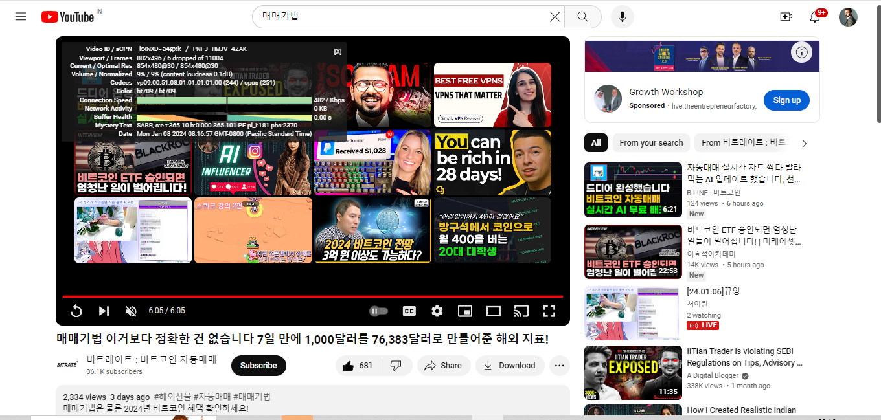Open channel name 비트레이트 : 비트코인 자동매매
Image resolution: width=881 pixels, height=420 pixels.
click(x=152, y=359)
